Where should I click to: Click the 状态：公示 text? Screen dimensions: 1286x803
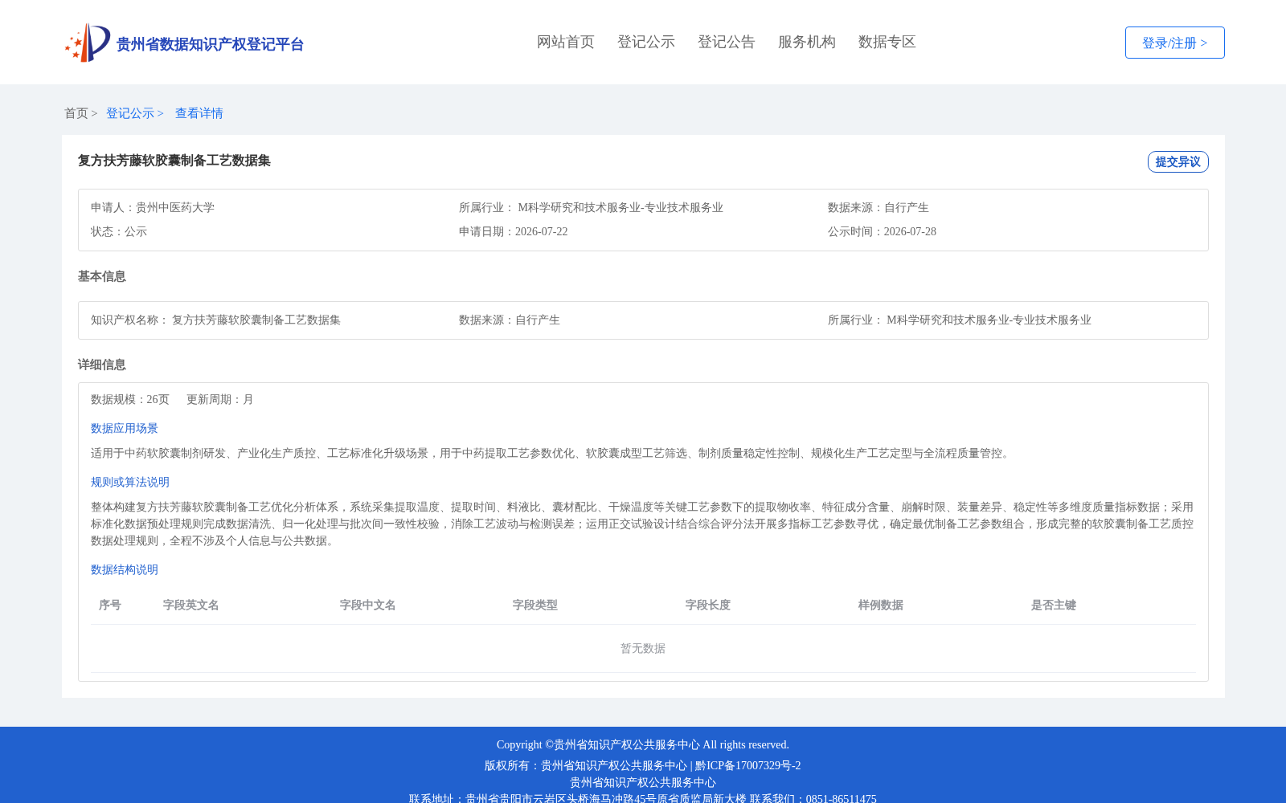pos(119,231)
